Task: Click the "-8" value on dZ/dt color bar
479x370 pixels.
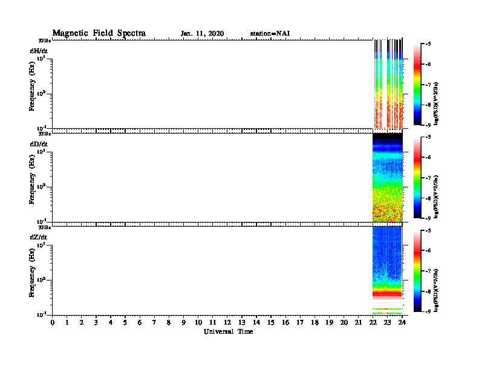Action: (x=428, y=291)
